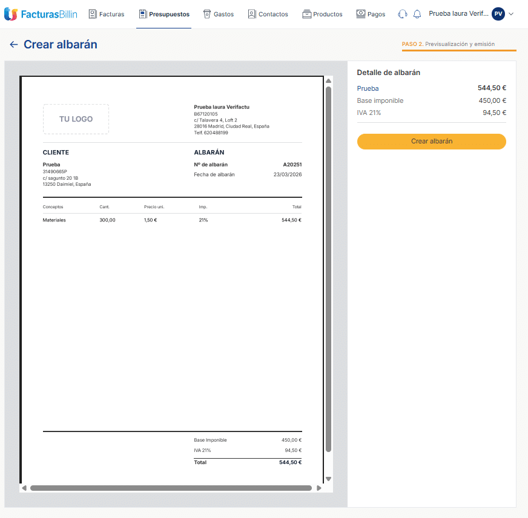Viewport: 528px width, 518px height.
Task: Click the Prueba client link
Action: [x=368, y=88]
